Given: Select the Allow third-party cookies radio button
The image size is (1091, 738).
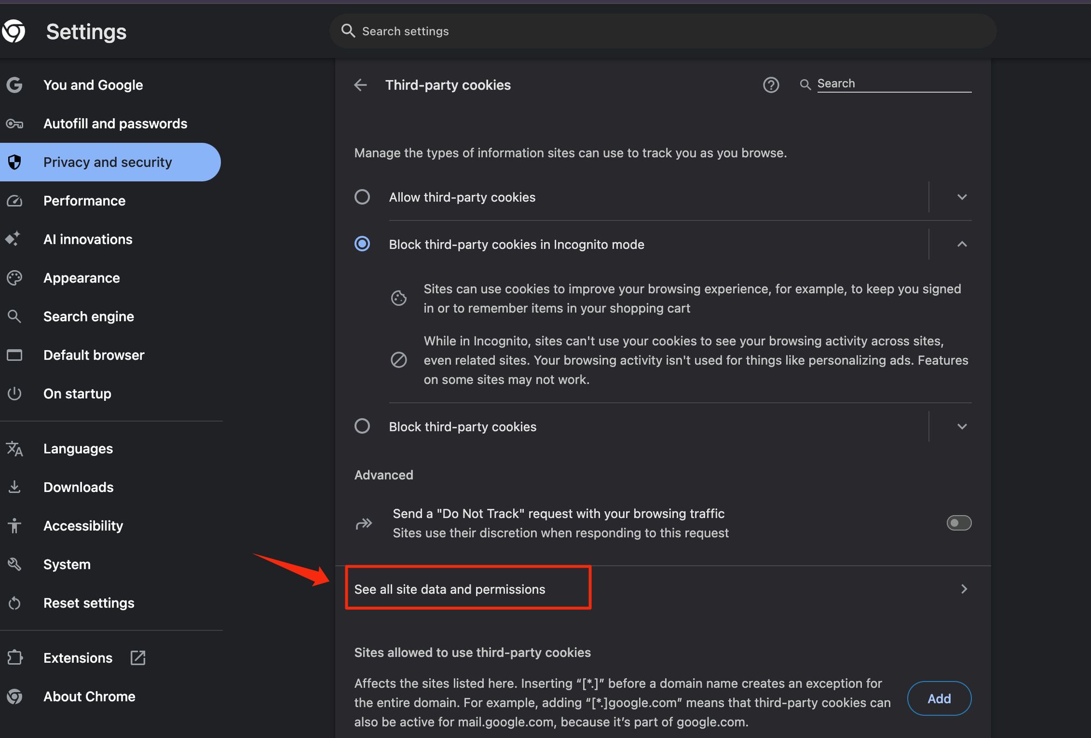Looking at the screenshot, I should pyautogui.click(x=362, y=197).
